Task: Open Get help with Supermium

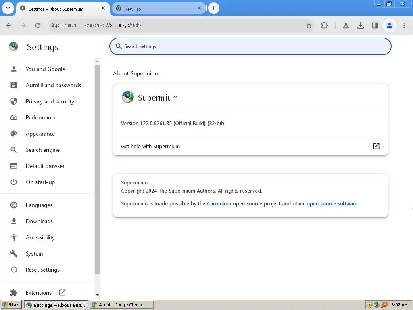Action: (x=250, y=146)
